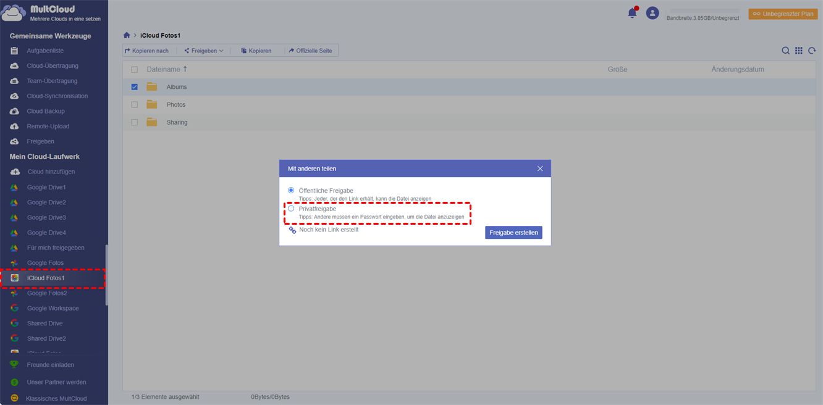Click the Photos folder icon
The height and width of the screenshot is (405, 823).
152,104
